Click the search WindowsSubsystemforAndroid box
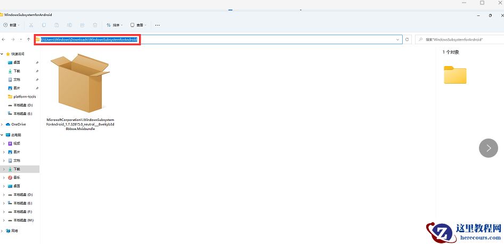Image resolution: width=504 pixels, height=244 pixels. 459,39
